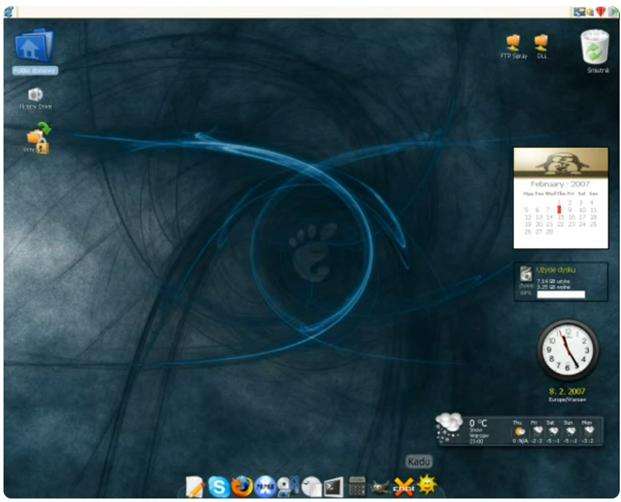Launch Kadu sun icon in dock
Image resolution: width=621 pixels, height=502 pixels.
427,485
